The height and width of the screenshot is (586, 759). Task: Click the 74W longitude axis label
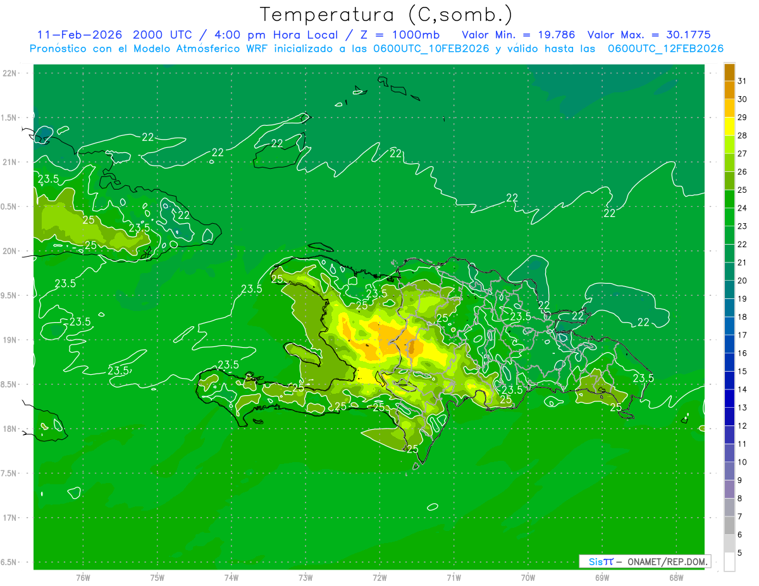(x=231, y=578)
